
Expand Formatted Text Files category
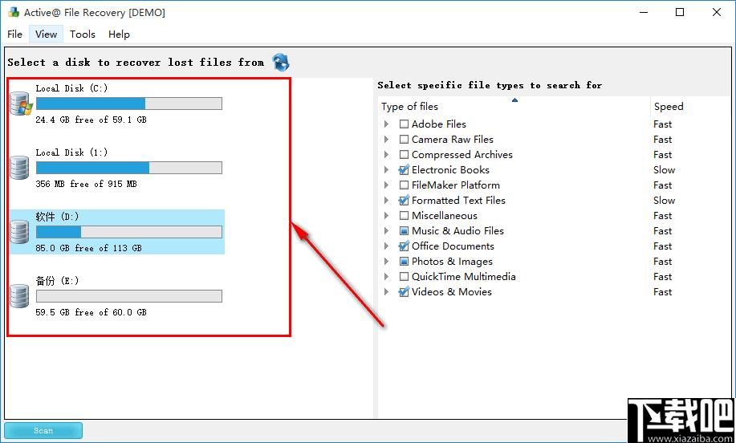(x=386, y=201)
